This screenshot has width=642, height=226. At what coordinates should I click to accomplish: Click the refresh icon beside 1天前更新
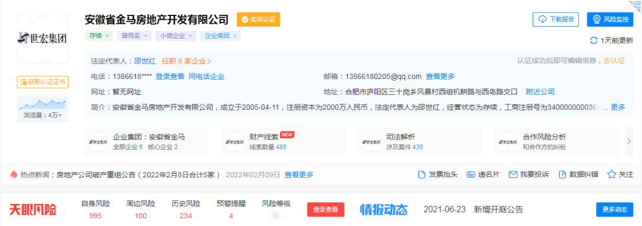pos(593,40)
